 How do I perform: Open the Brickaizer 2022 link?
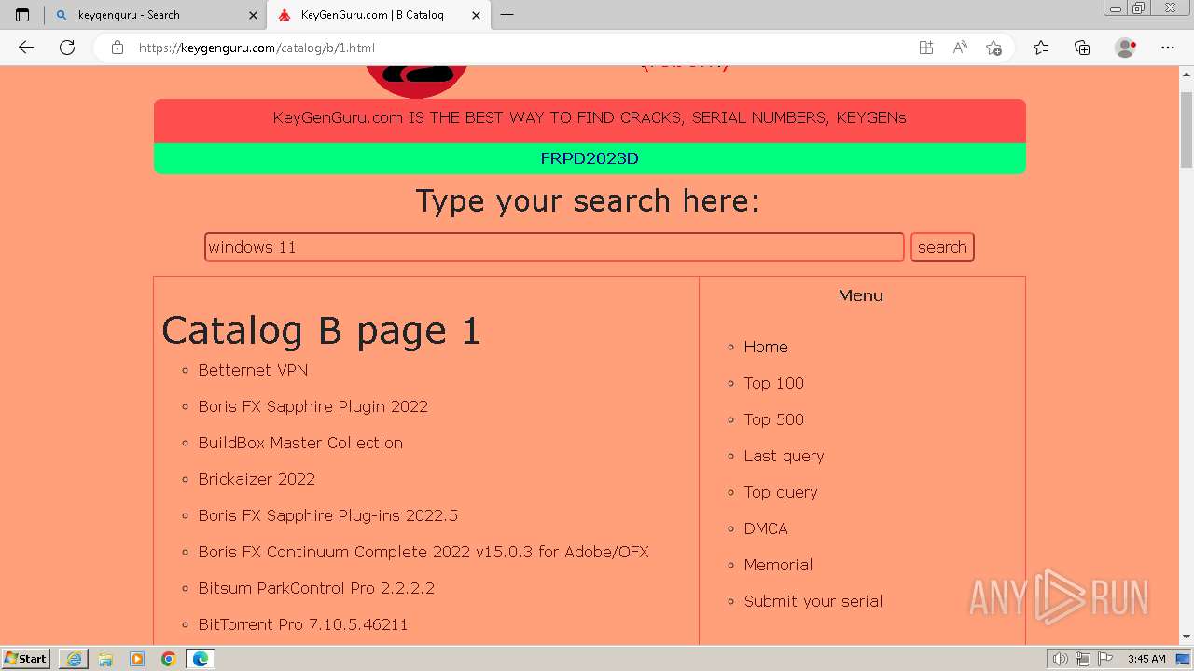[x=257, y=479]
